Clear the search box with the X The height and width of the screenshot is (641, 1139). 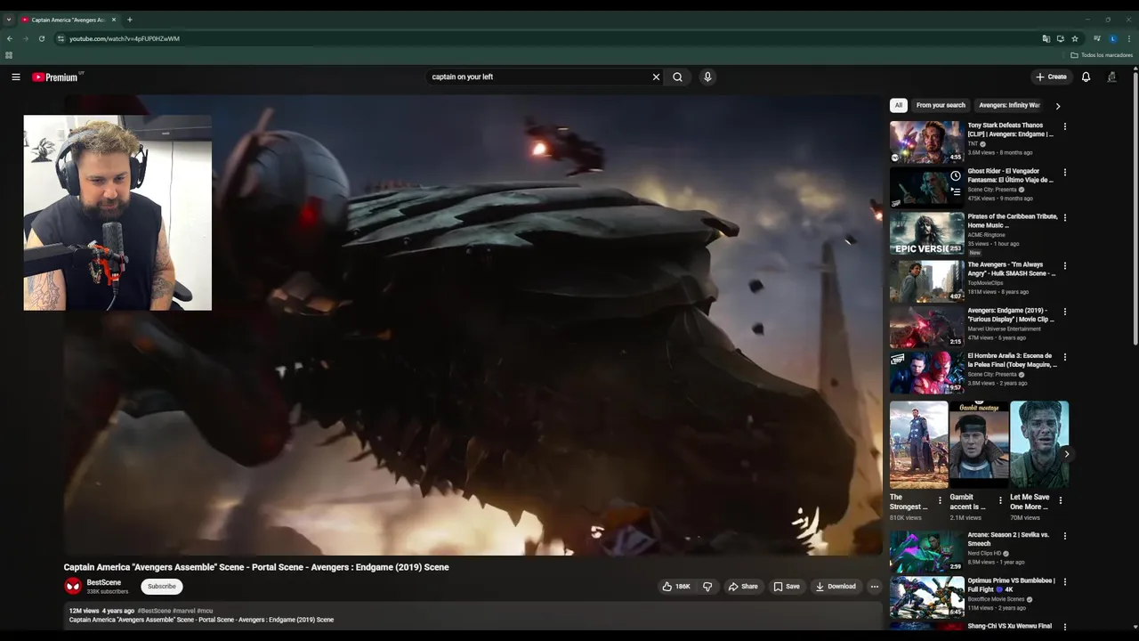[x=657, y=77]
